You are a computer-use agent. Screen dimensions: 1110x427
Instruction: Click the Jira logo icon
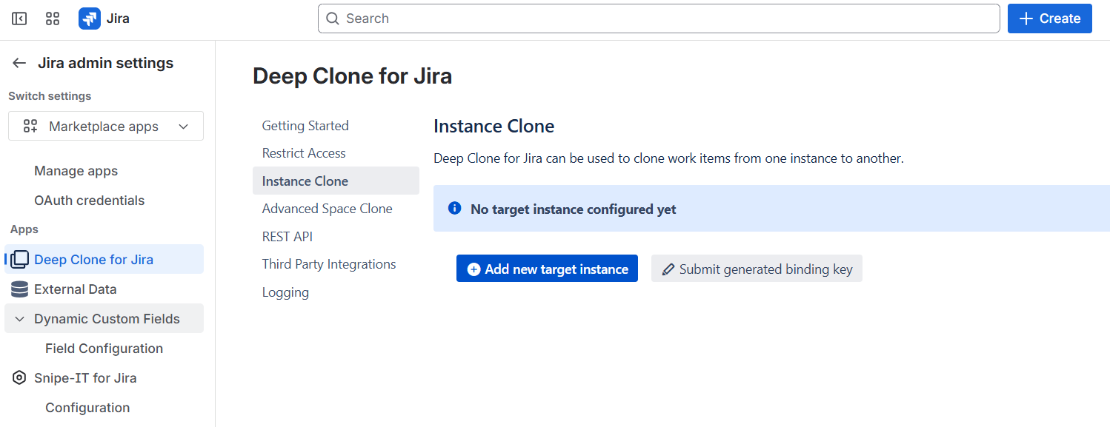click(x=90, y=19)
